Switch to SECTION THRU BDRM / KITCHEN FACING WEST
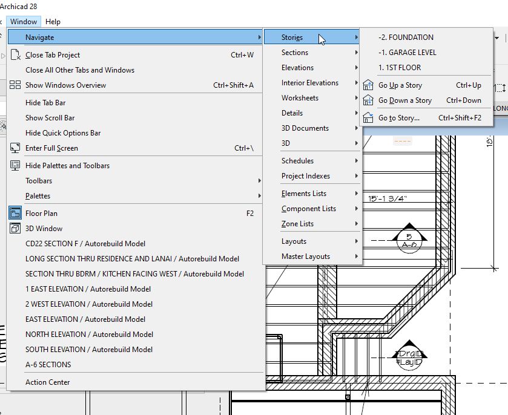The height and width of the screenshot is (415, 508). [x=135, y=274]
